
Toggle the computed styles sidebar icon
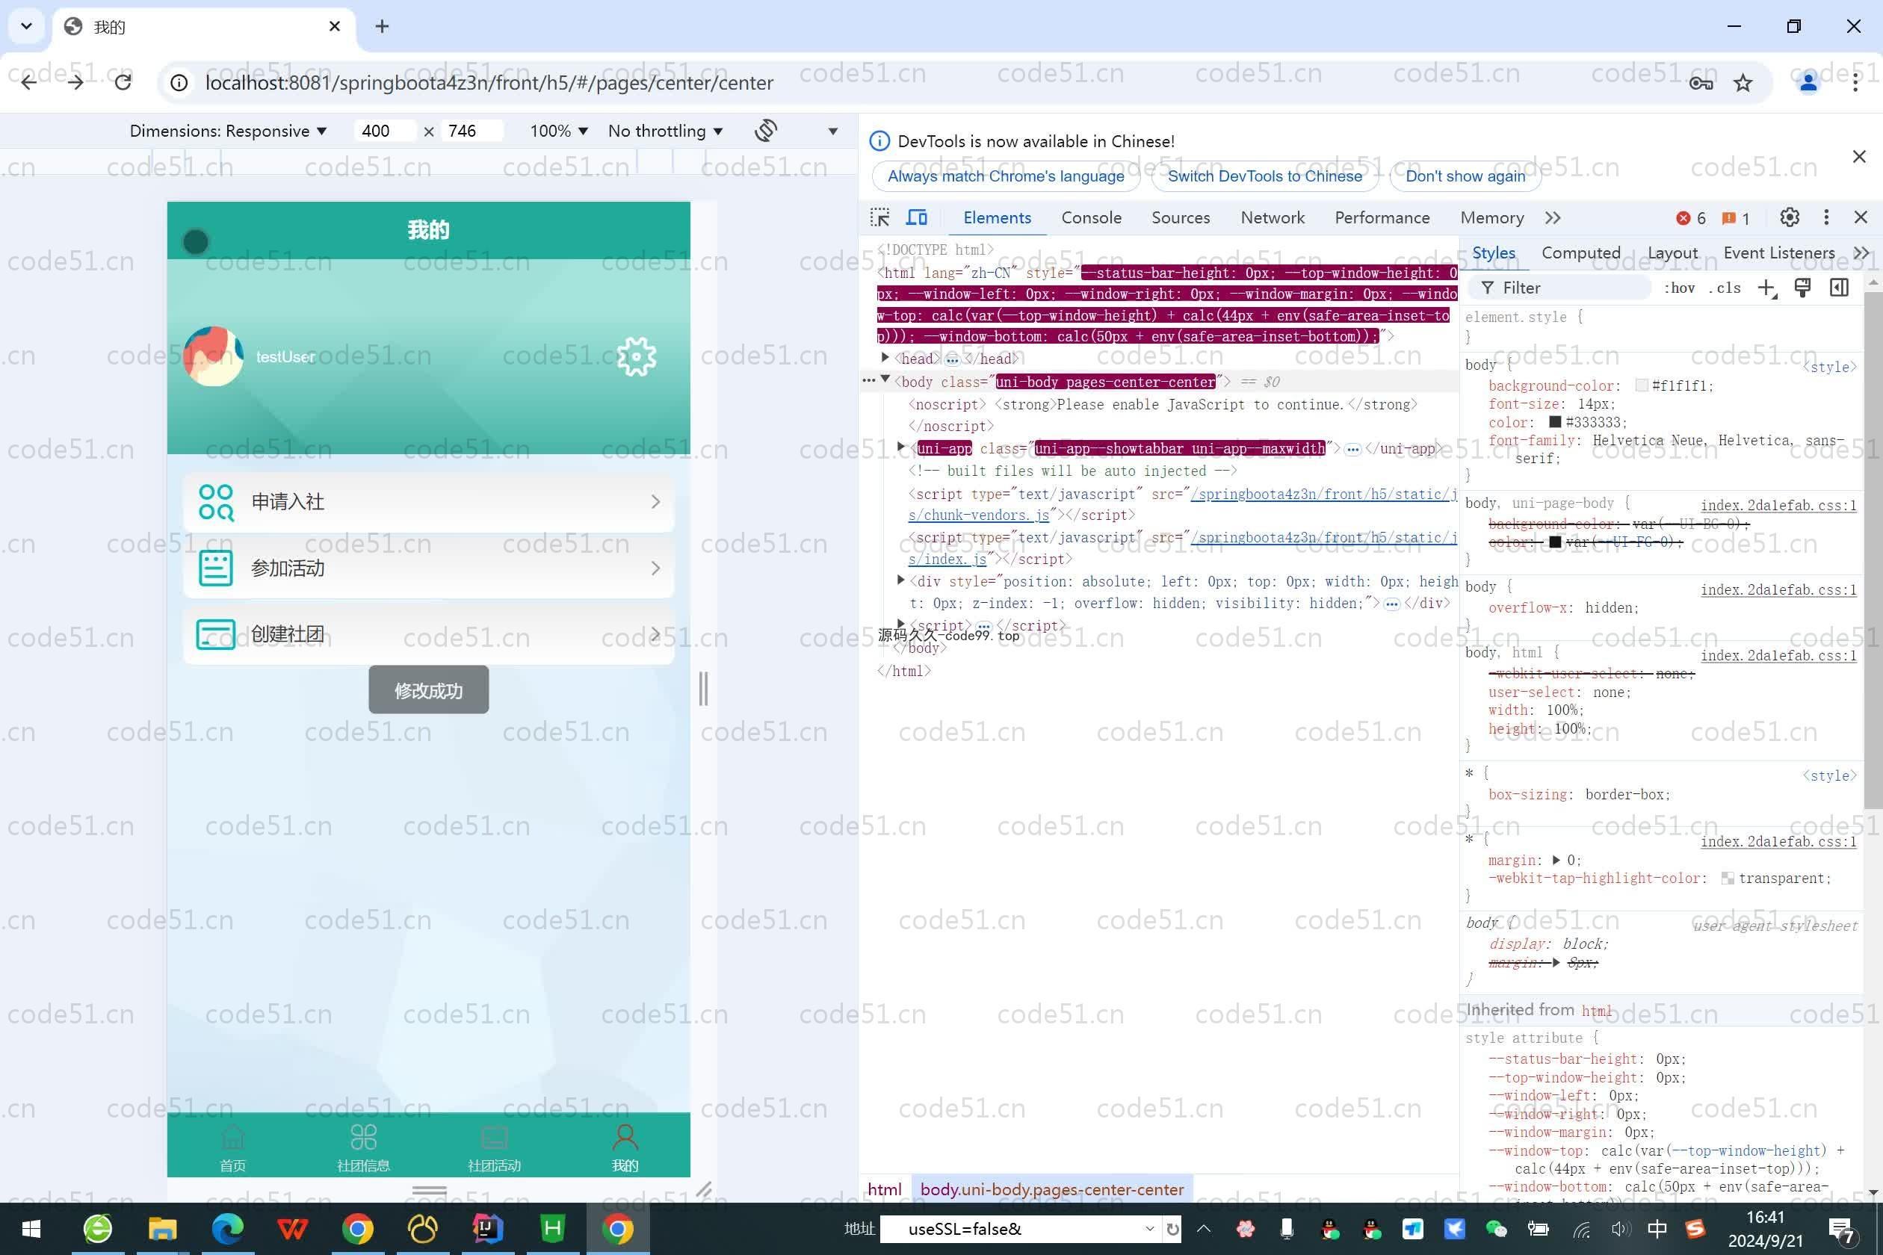pos(1839,288)
